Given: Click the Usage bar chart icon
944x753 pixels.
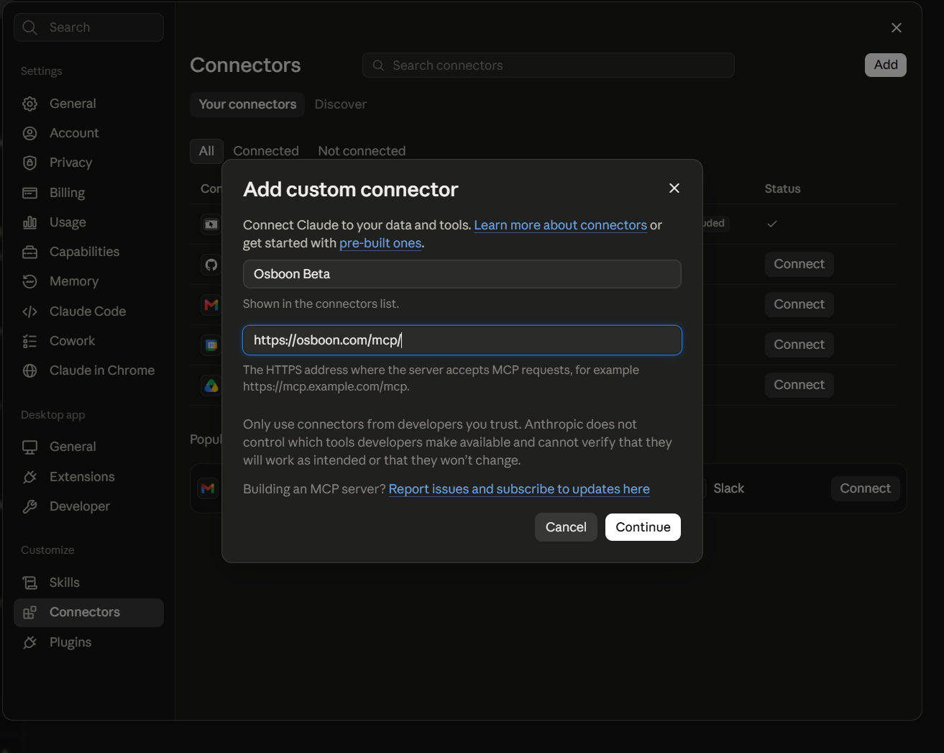Looking at the screenshot, I should (29, 222).
